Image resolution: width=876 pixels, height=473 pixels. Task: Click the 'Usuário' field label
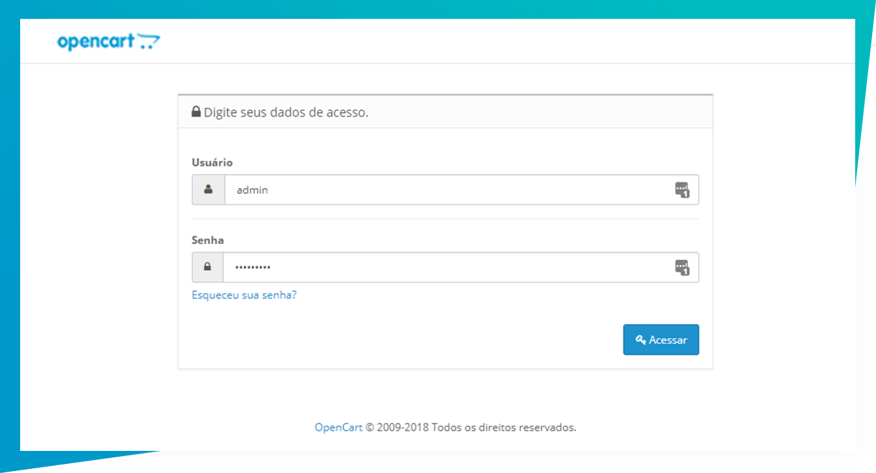coord(212,162)
